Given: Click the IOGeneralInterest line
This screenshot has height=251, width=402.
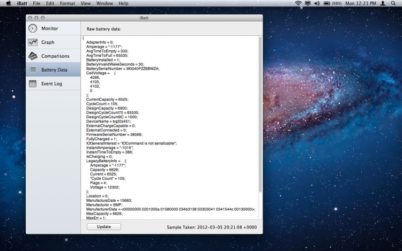Looking at the screenshot, I should coord(131,143).
